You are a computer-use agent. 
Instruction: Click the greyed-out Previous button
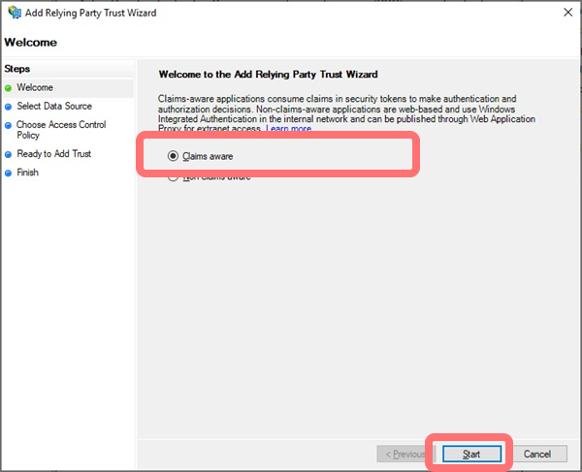[x=404, y=454]
